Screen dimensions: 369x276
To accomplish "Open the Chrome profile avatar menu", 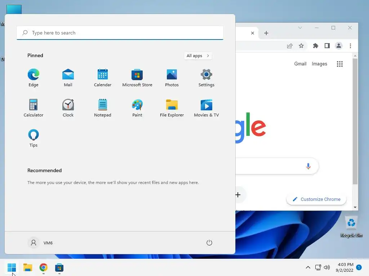I will (x=339, y=46).
